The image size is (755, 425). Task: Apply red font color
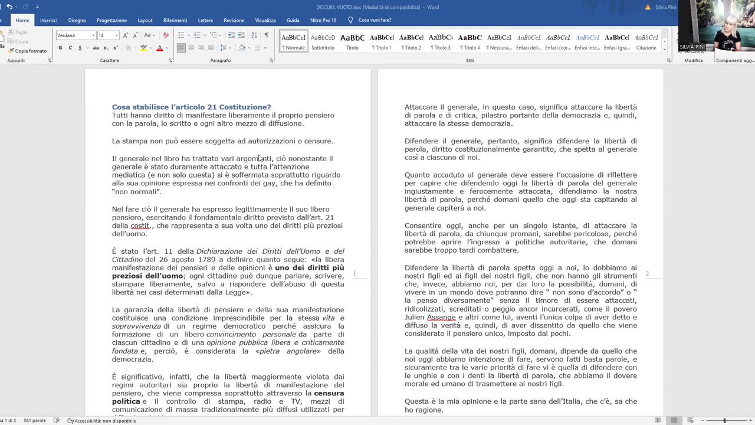159,48
